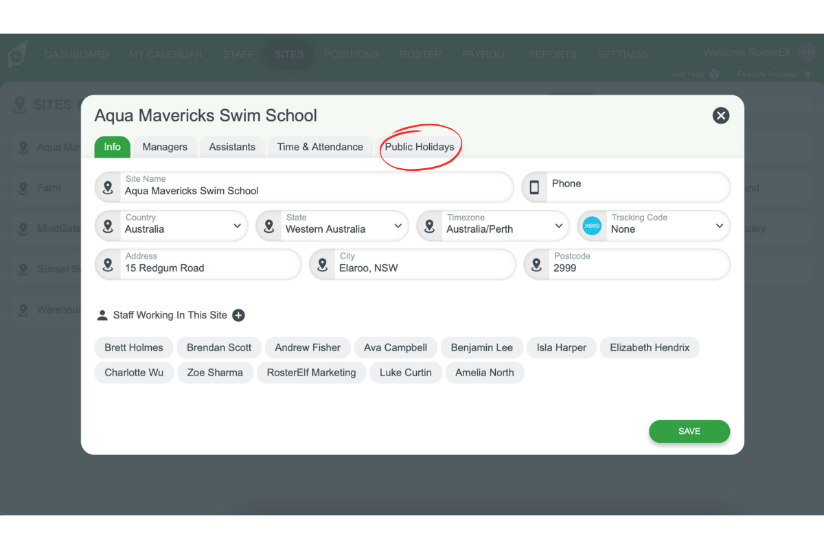
Task: Expand the State dropdown showing Western Australia
Action: coord(398,226)
